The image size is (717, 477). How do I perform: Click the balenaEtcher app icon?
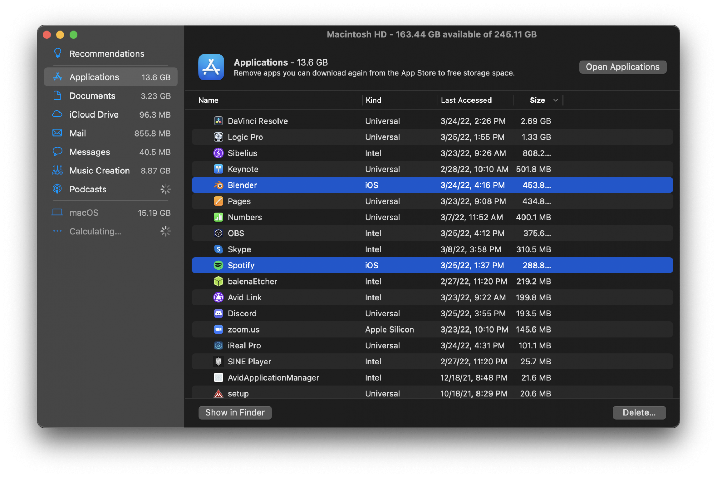[x=218, y=281]
